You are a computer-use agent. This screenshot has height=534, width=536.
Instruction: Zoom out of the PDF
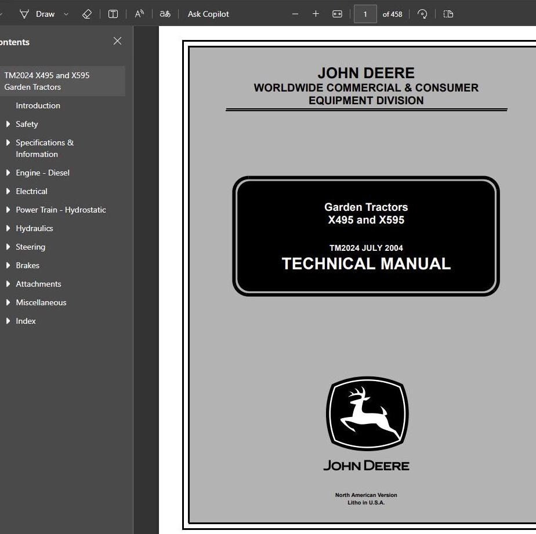[295, 14]
